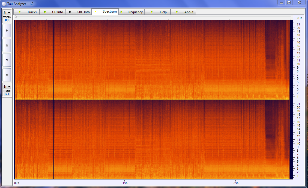Play the current track using the plus/play button
The height and width of the screenshot is (188, 308).
click(7, 30)
